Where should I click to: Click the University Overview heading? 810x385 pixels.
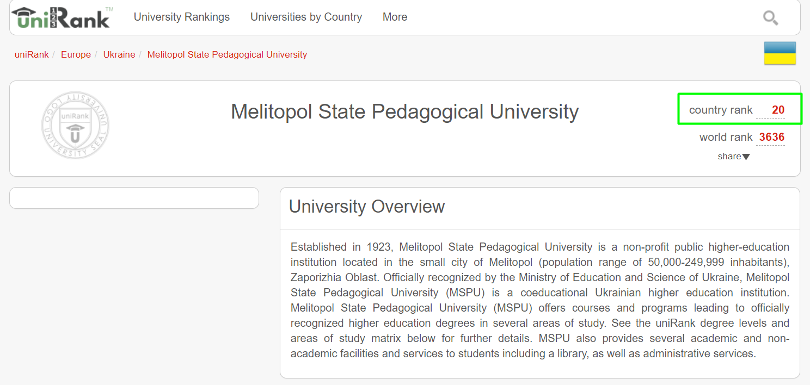click(x=367, y=207)
